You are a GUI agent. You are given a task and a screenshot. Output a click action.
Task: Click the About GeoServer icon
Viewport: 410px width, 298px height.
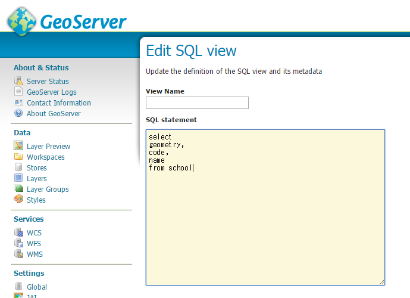pos(18,114)
